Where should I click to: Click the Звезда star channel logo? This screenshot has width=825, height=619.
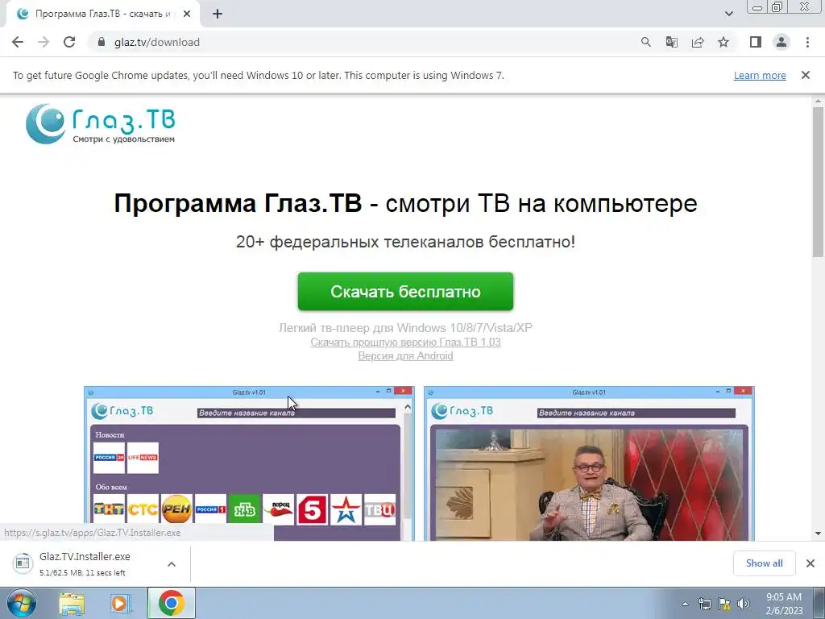tap(346, 509)
